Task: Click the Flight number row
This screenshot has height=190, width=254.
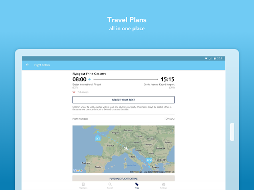Action: click(124, 119)
